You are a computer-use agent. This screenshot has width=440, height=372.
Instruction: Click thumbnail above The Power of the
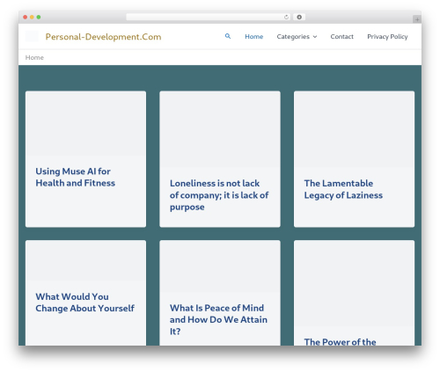pos(354,283)
